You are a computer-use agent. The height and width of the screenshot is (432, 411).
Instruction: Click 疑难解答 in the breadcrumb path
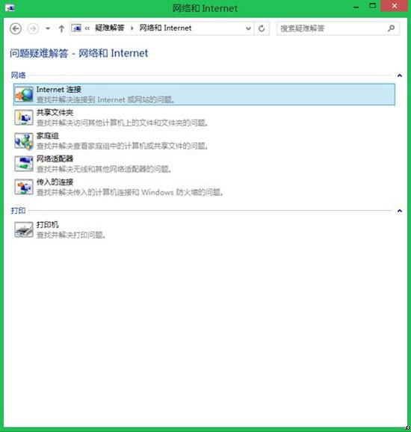110,28
